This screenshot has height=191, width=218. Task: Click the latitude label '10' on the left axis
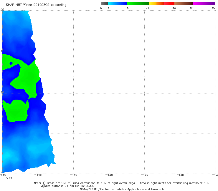tap(2, 92)
